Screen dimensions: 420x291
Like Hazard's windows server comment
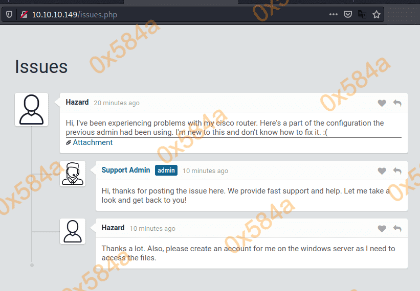pos(382,229)
